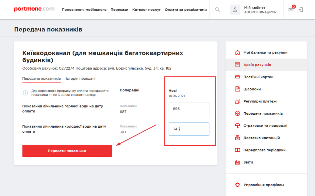The height and width of the screenshot is (196, 315).
Task: Click the templates sheet icon
Action: pyautogui.click(x=238, y=89)
